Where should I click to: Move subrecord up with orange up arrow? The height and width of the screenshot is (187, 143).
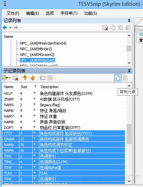pos(25,78)
